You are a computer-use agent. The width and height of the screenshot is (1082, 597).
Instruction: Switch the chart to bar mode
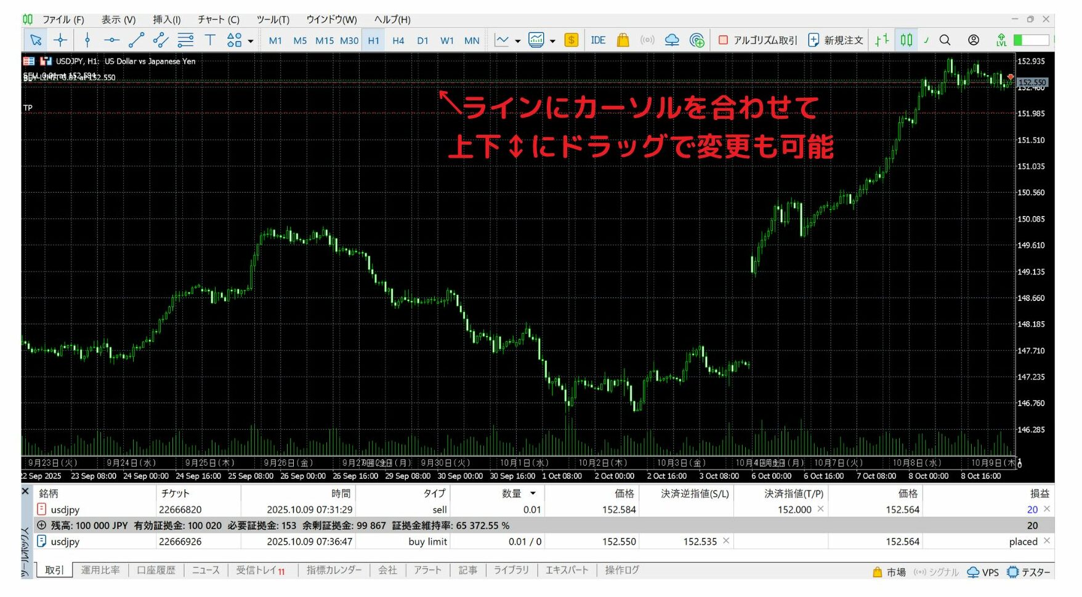tap(882, 39)
